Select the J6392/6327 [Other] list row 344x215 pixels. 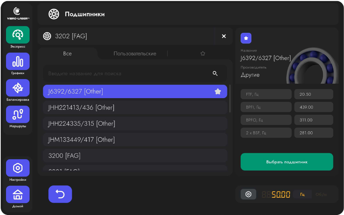135,91
